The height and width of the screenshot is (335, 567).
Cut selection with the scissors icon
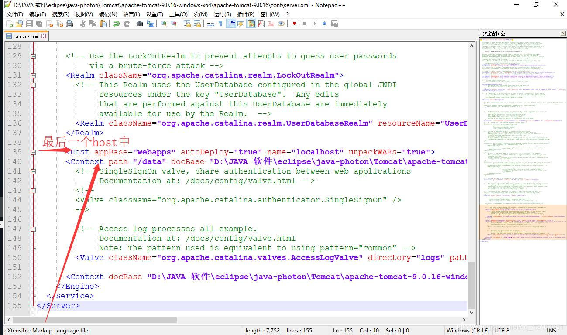coord(83,24)
